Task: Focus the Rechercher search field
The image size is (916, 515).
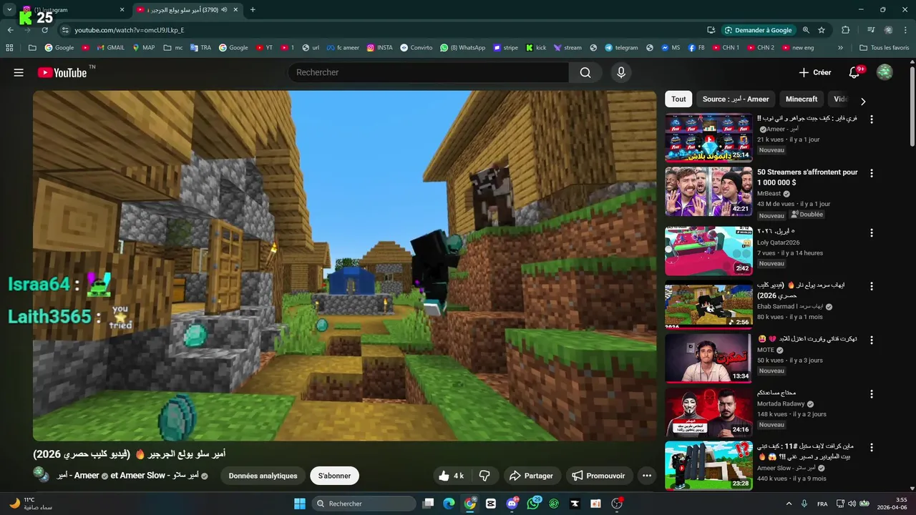Action: pyautogui.click(x=429, y=72)
